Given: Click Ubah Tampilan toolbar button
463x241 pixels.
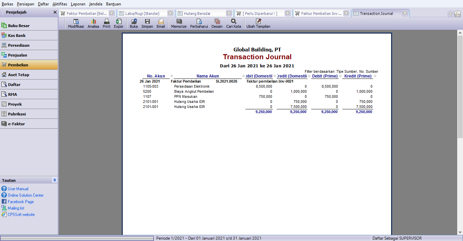Looking at the screenshot, I should pos(258,23).
